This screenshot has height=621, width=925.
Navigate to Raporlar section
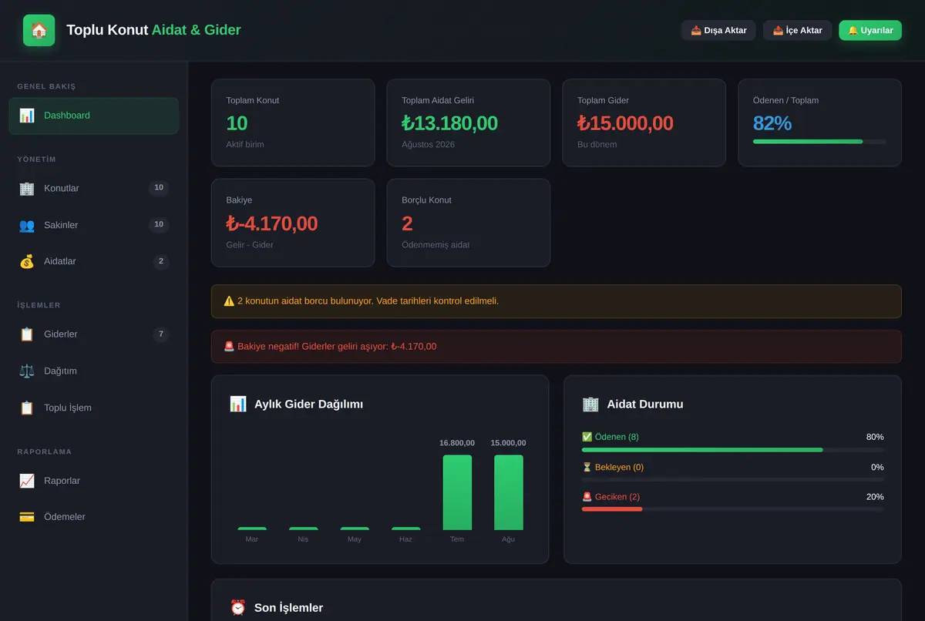coord(93,481)
